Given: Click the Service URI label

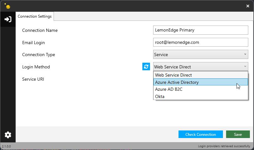Looking at the screenshot, I should [33, 79].
